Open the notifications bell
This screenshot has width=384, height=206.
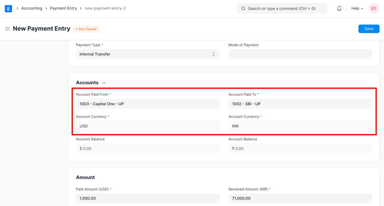coord(339,8)
